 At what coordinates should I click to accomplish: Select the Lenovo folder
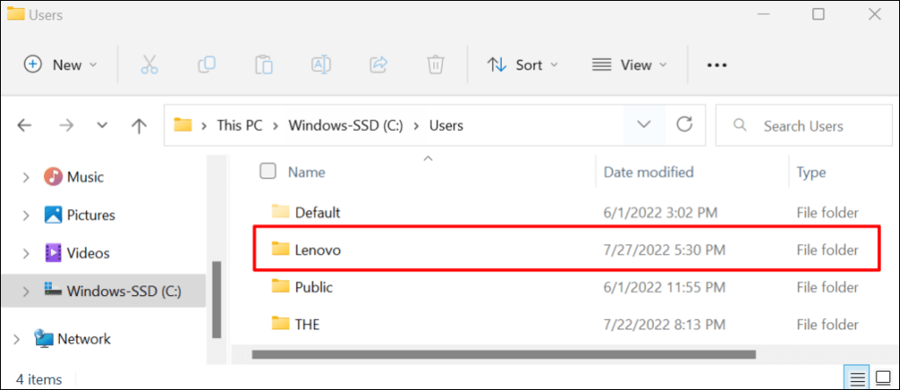click(x=318, y=249)
